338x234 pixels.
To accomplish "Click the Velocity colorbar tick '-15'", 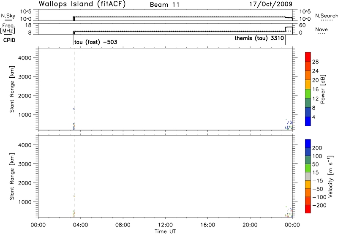I will point(318,181).
